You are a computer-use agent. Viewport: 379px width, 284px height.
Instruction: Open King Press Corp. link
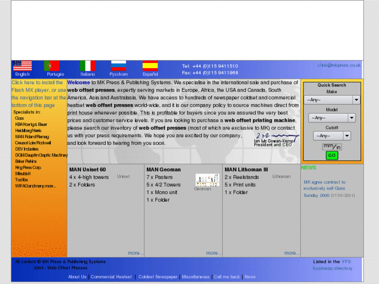pyautogui.click(x=28, y=167)
